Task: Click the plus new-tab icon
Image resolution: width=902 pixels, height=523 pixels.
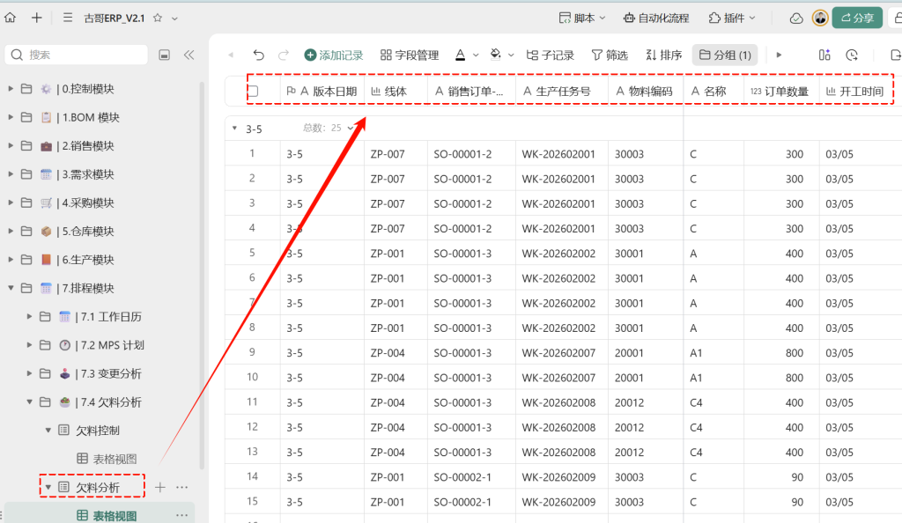Action: pyautogui.click(x=37, y=18)
